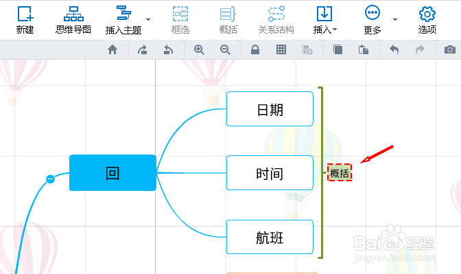Image resolution: width=461 pixels, height=274 pixels.
Task: Click the undo arrow
Action: (394, 49)
